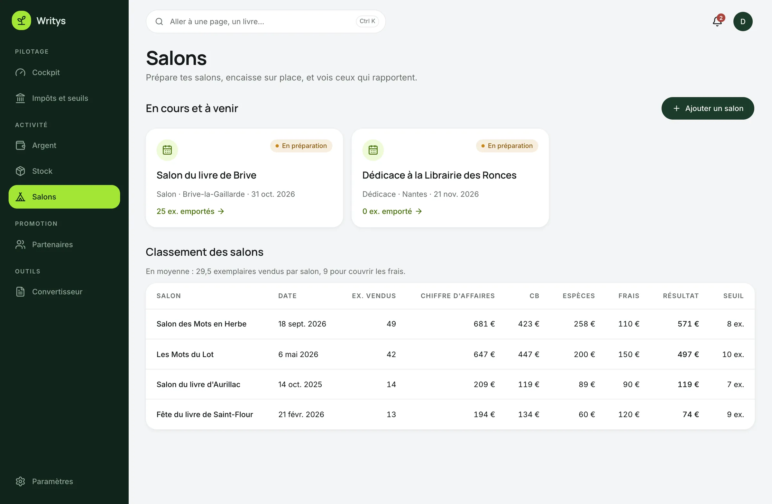Navigate to Argent section

[64, 145]
